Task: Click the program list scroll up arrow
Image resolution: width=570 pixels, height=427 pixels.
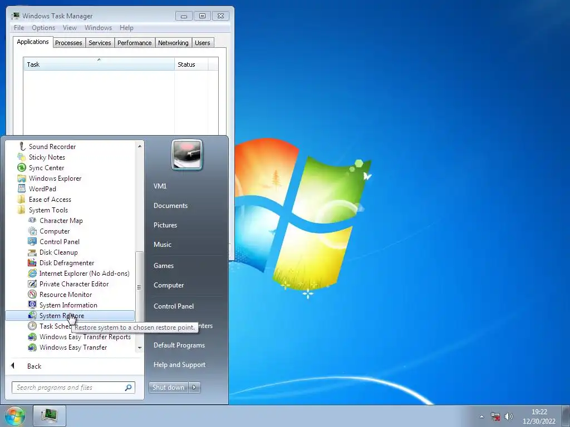Action: coord(140,146)
